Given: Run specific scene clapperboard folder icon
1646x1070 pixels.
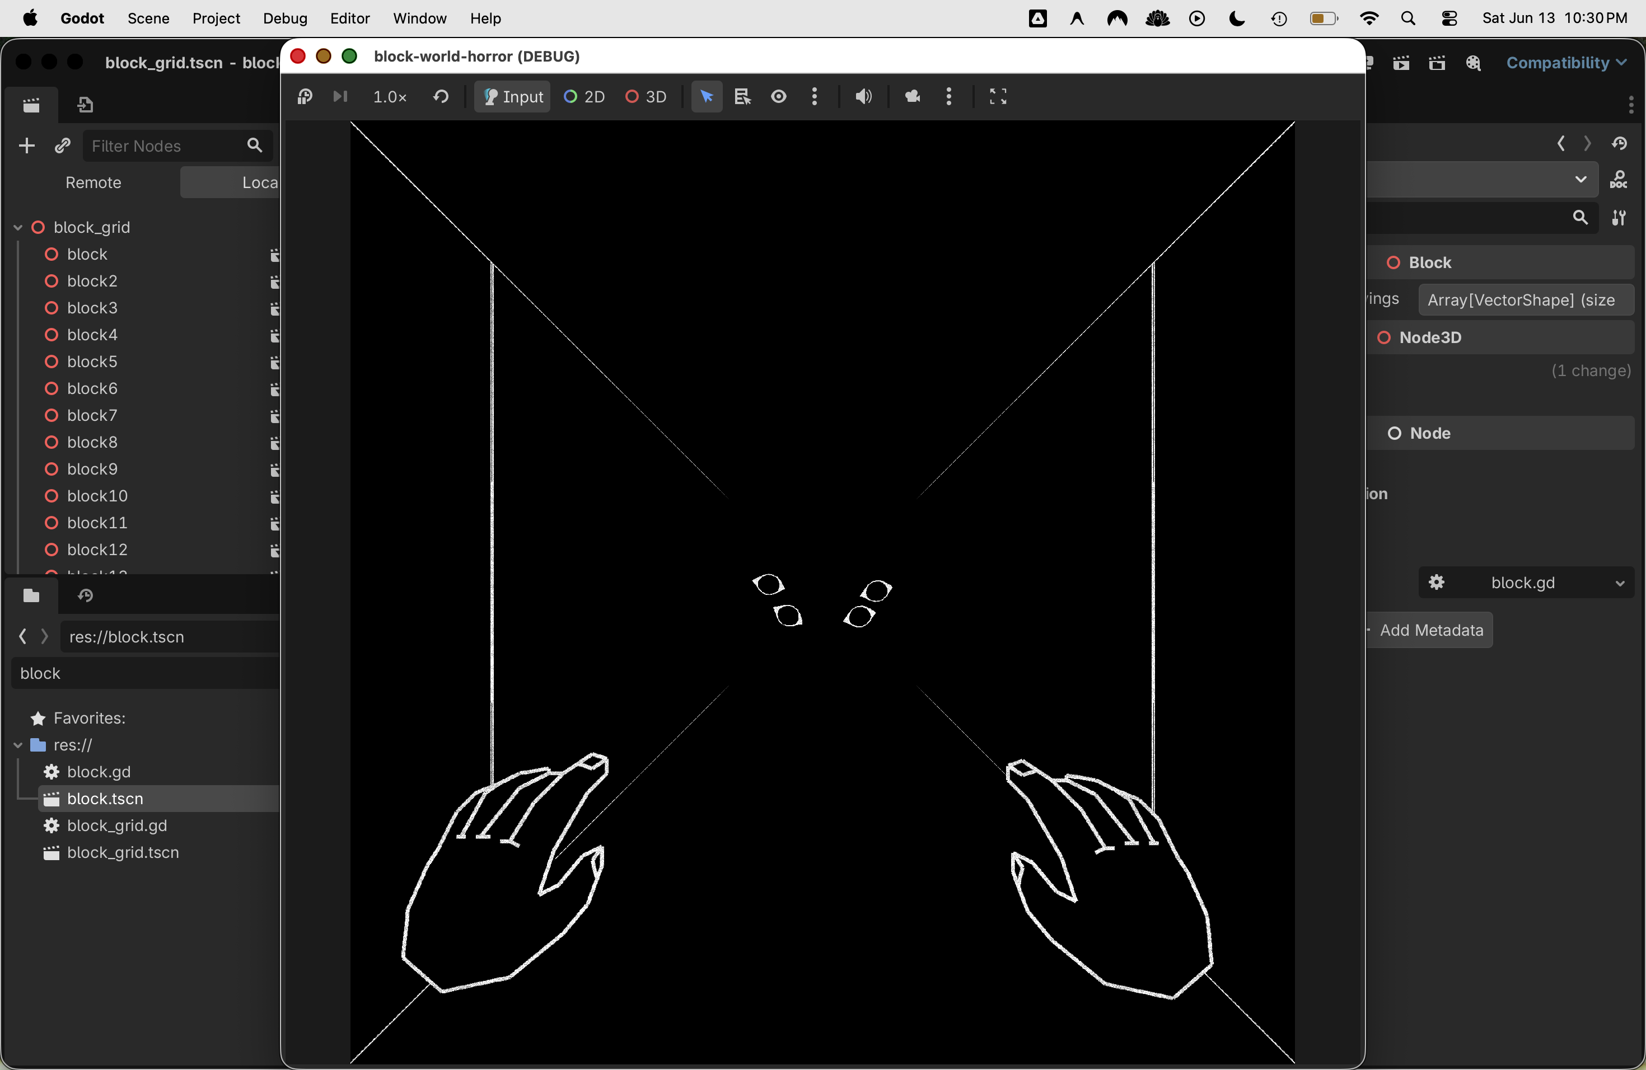Looking at the screenshot, I should coord(1437,63).
